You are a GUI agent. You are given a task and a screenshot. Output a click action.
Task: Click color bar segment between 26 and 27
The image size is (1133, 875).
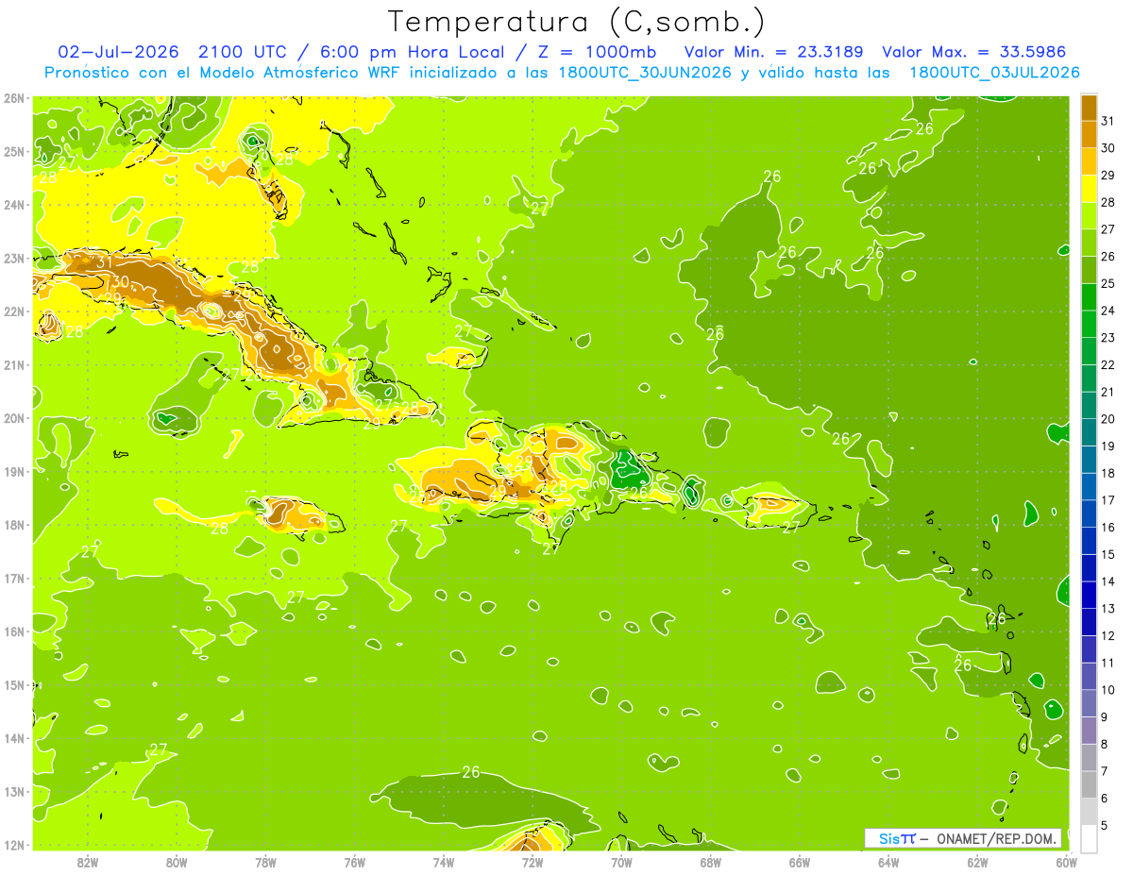1089,244
